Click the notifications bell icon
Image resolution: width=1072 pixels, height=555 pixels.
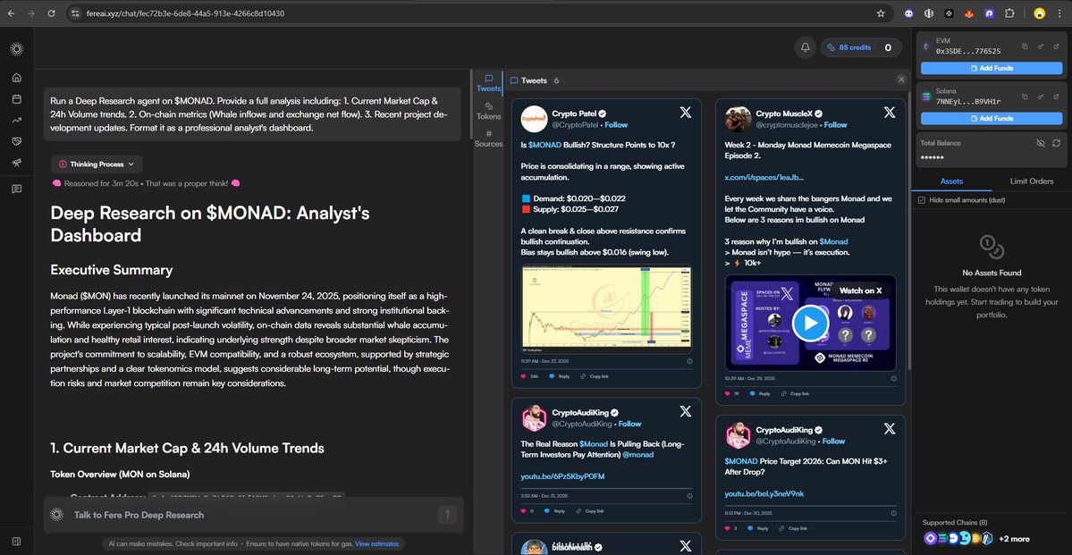[x=806, y=46]
